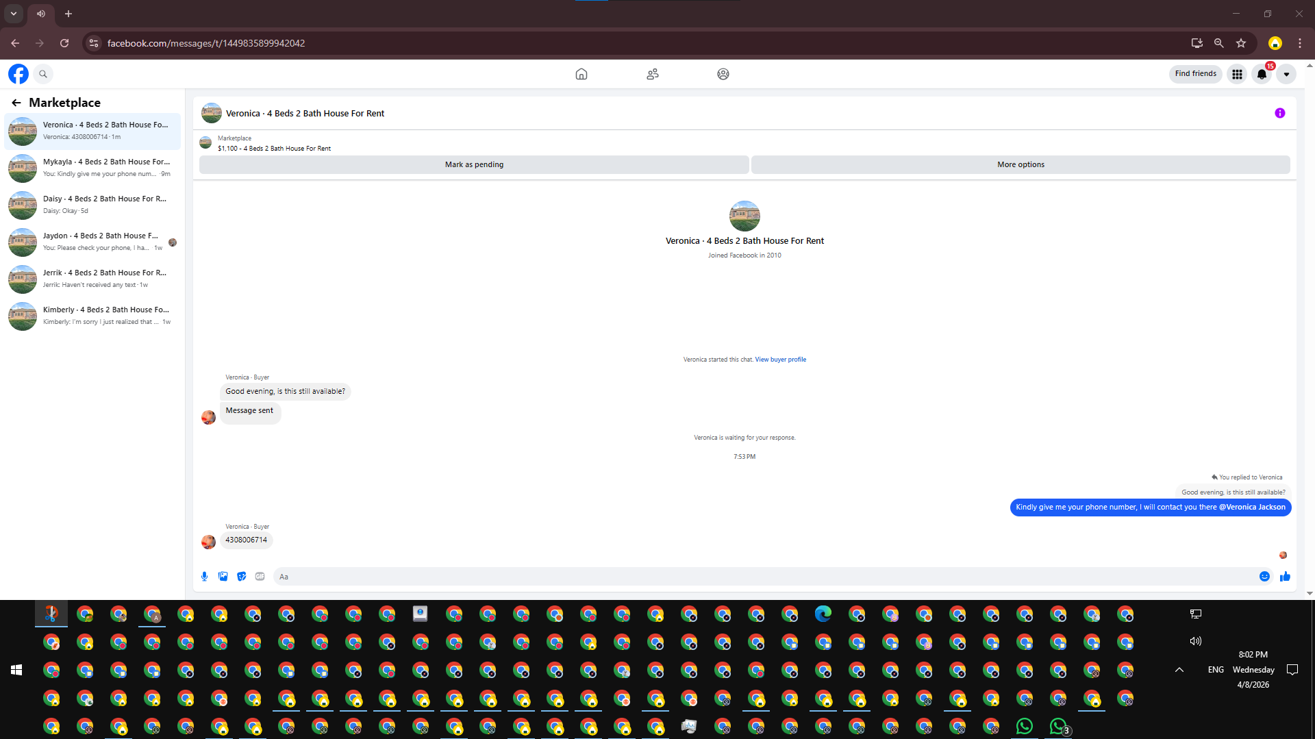The width and height of the screenshot is (1315, 739).
Task: Click the facebook.com address bar URL
Action: coord(206,43)
